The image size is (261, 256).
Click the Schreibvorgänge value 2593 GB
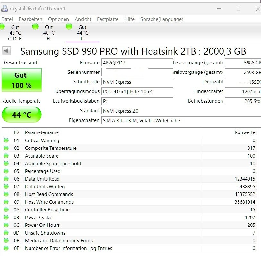click(x=243, y=73)
